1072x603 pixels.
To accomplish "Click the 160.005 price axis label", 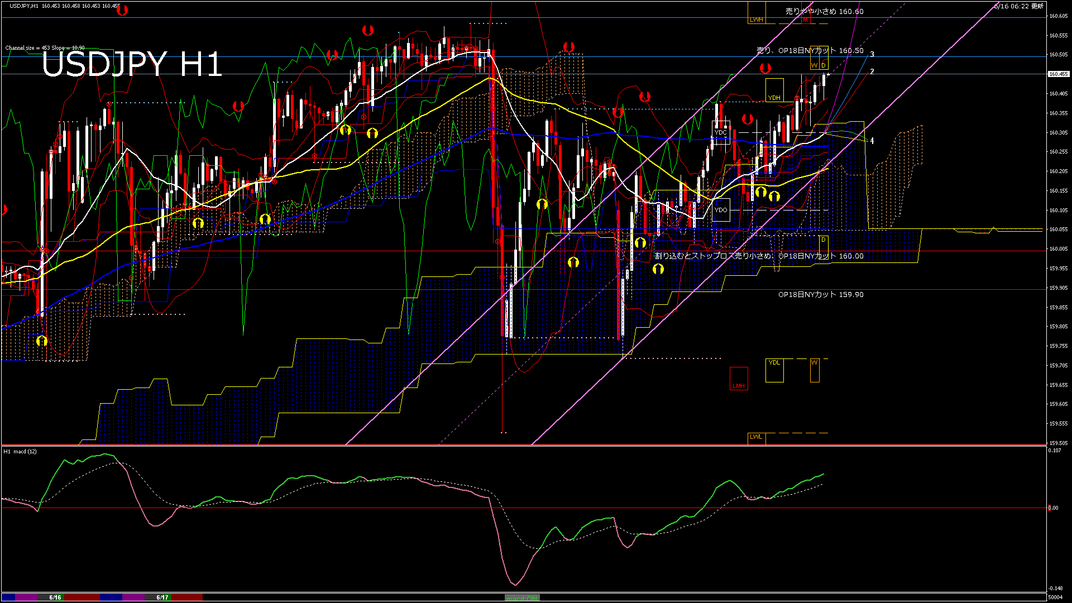I will tap(1059, 249).
